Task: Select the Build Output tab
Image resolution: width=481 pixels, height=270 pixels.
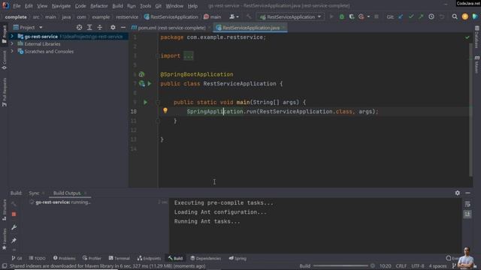Action: (67, 193)
